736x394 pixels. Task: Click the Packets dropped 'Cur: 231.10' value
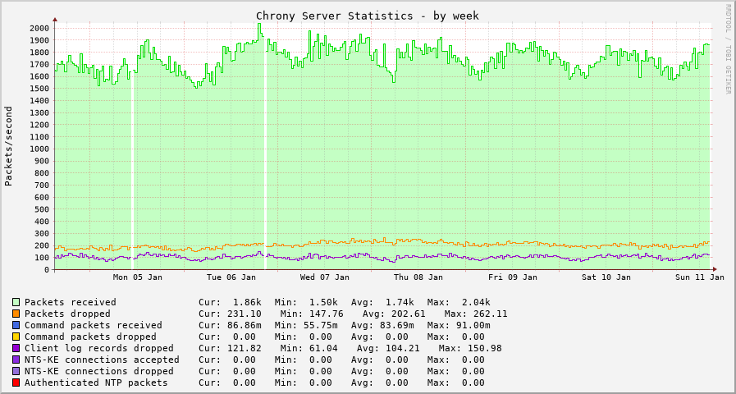click(230, 314)
